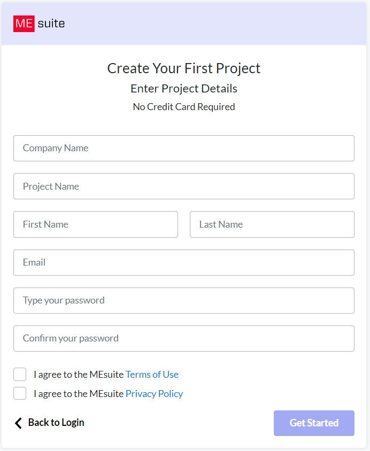
Task: Click the back chevron arrow icon
Action: tap(18, 423)
